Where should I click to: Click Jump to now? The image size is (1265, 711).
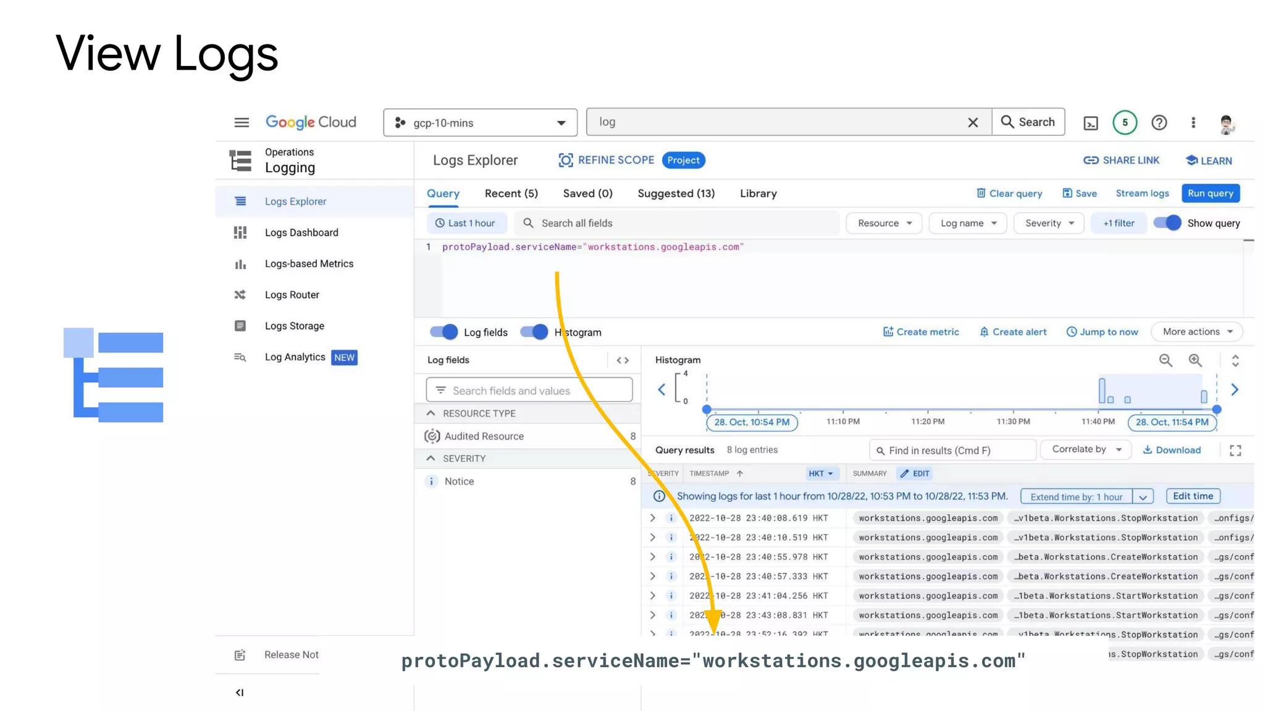tap(1102, 332)
